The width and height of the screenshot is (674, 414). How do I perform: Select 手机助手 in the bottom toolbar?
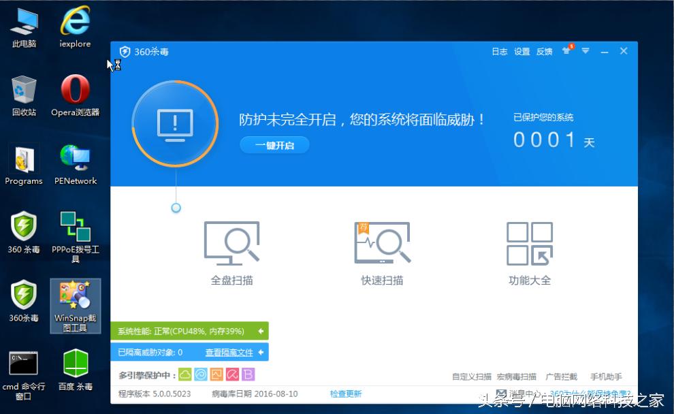(x=607, y=376)
